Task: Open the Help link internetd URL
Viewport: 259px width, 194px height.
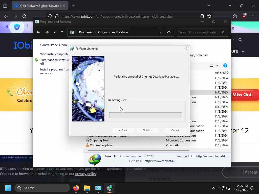Action: (x=160, y=161)
